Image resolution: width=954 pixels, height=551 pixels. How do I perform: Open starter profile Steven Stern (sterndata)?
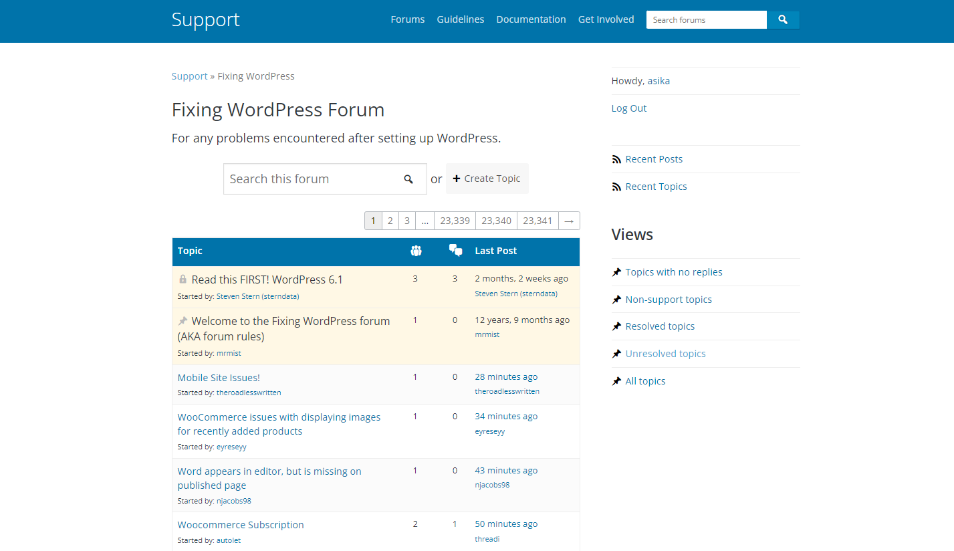click(x=258, y=296)
